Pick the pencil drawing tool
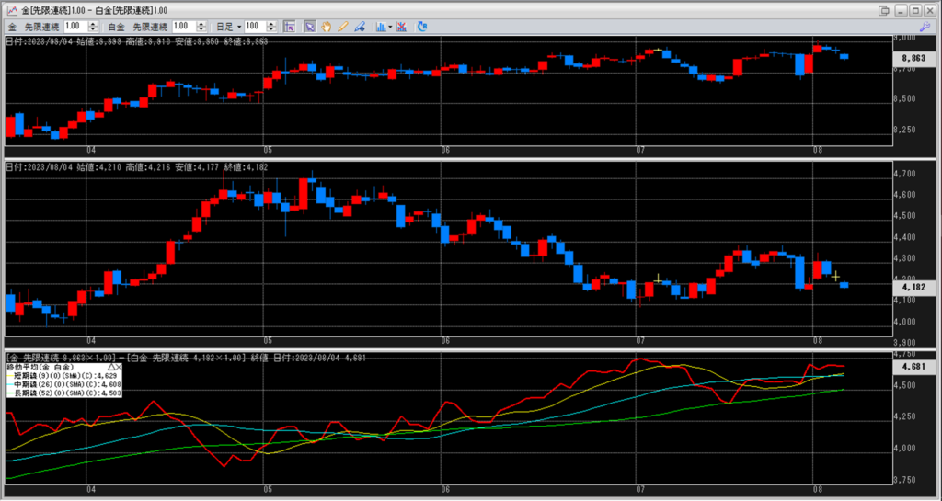942x501 pixels. coord(343,27)
